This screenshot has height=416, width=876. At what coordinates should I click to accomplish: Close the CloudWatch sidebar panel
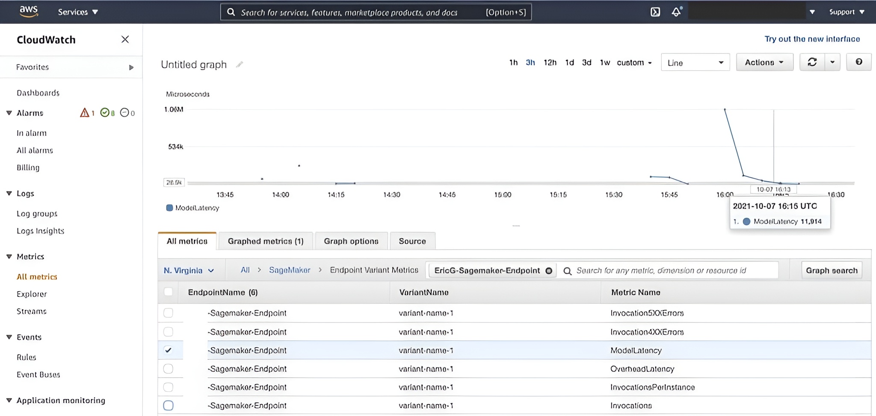[125, 39]
